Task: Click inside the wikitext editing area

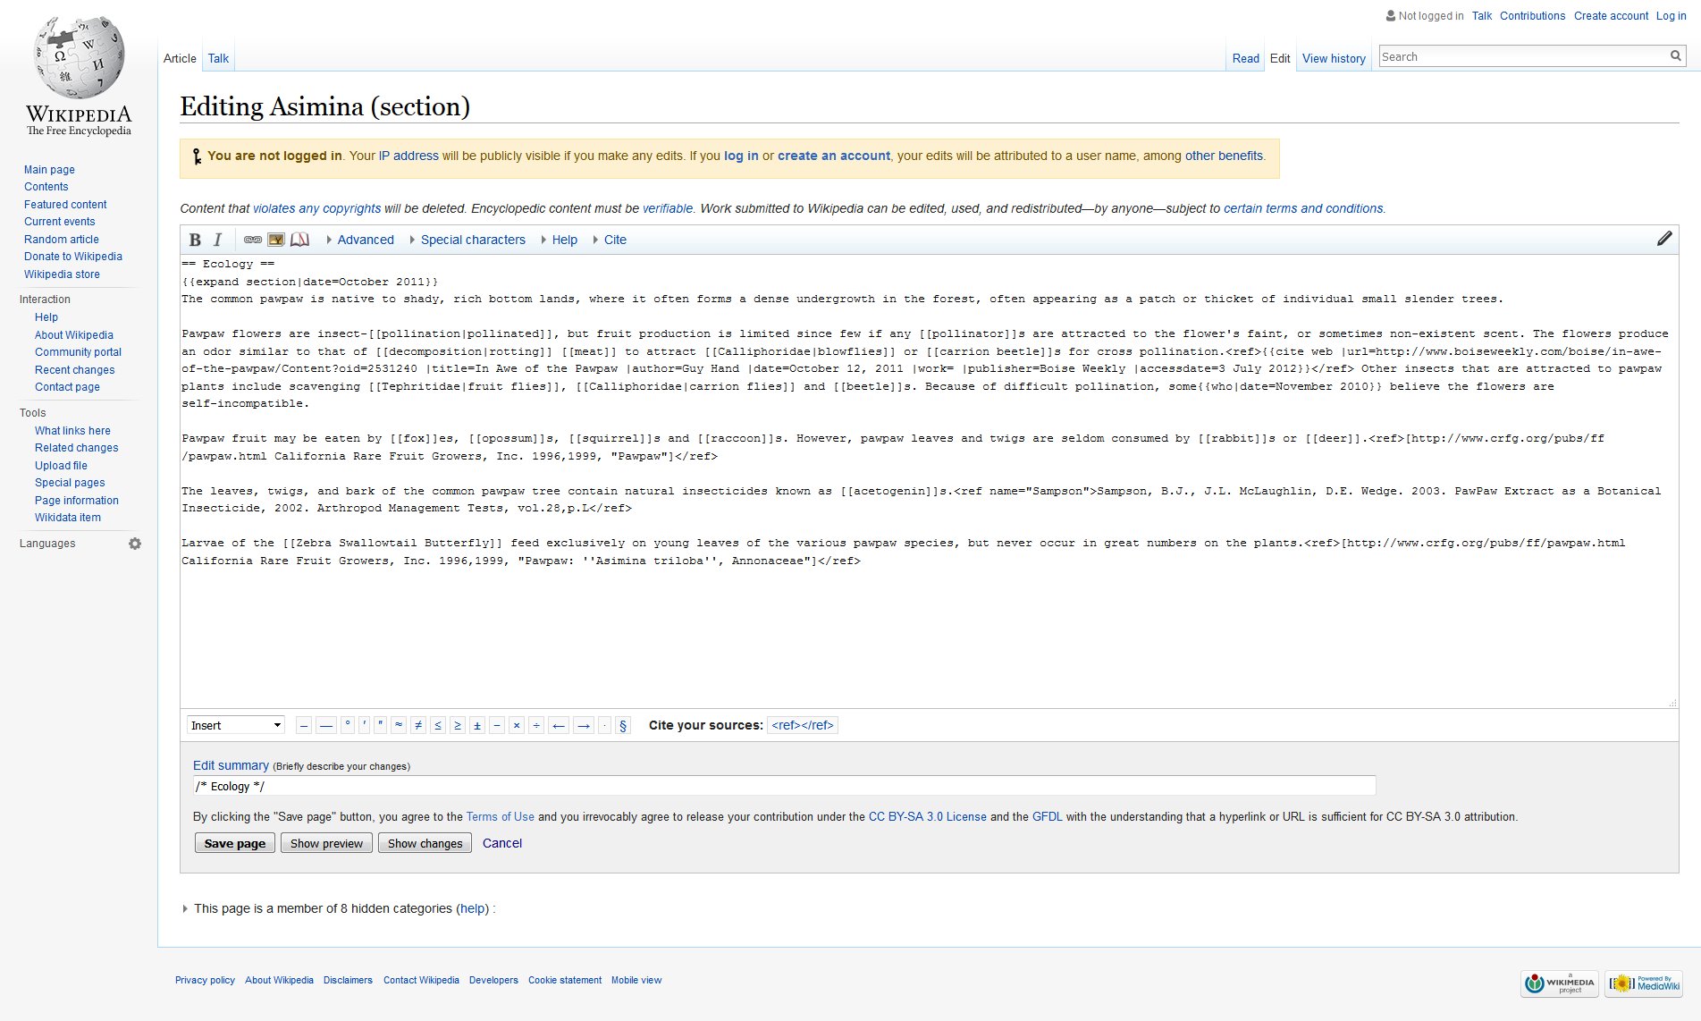Action: pyautogui.click(x=929, y=481)
